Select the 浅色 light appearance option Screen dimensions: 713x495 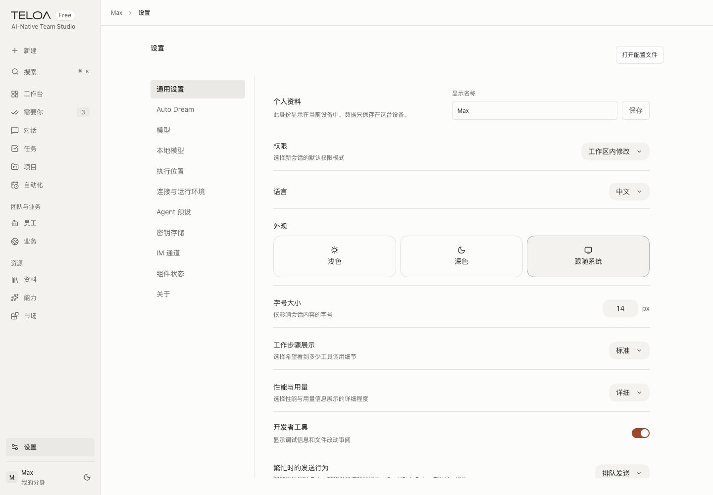click(335, 256)
